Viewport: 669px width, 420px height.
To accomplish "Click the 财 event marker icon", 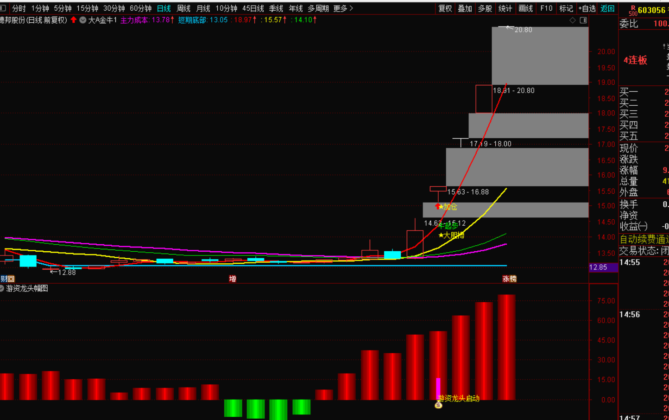I will point(4,279).
